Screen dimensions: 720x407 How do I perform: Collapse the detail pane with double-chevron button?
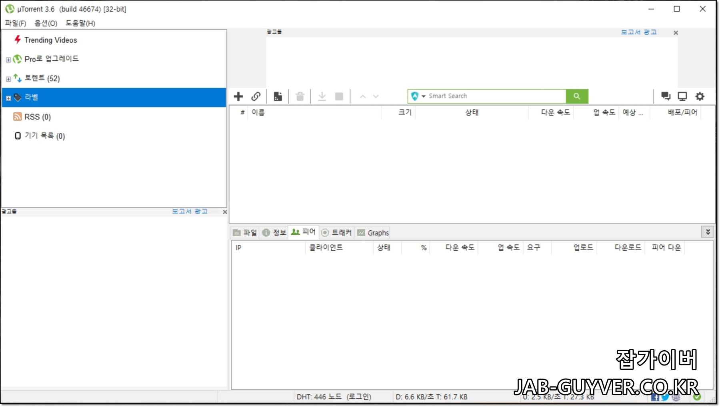[708, 232]
